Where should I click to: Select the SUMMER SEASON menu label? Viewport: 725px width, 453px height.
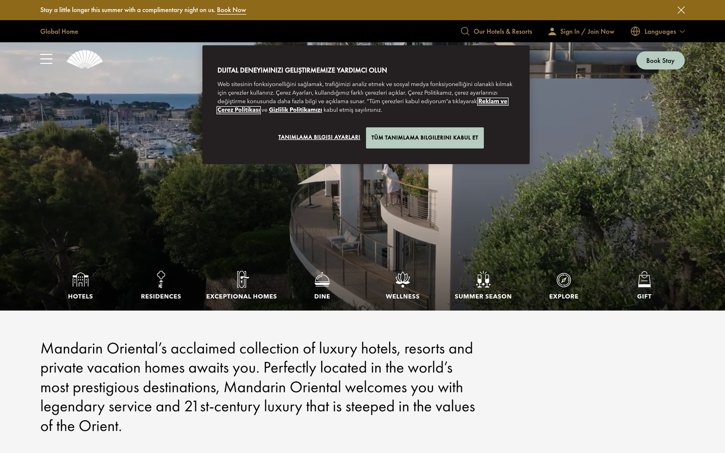tap(483, 296)
